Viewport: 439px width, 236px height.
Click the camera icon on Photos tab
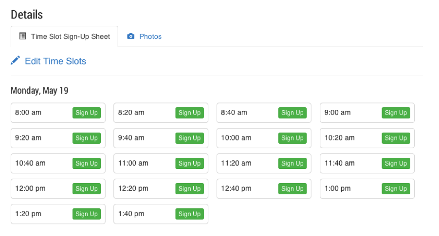point(131,36)
